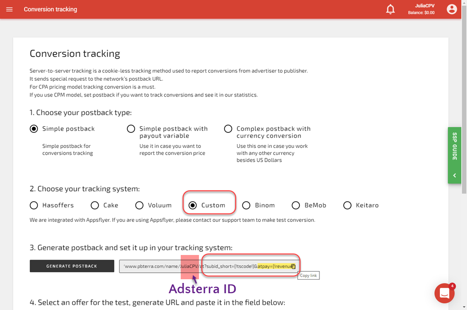Image resolution: width=467 pixels, height=310 pixels.
Task: Click the GENERATE POSTBACK button
Action: point(72,266)
